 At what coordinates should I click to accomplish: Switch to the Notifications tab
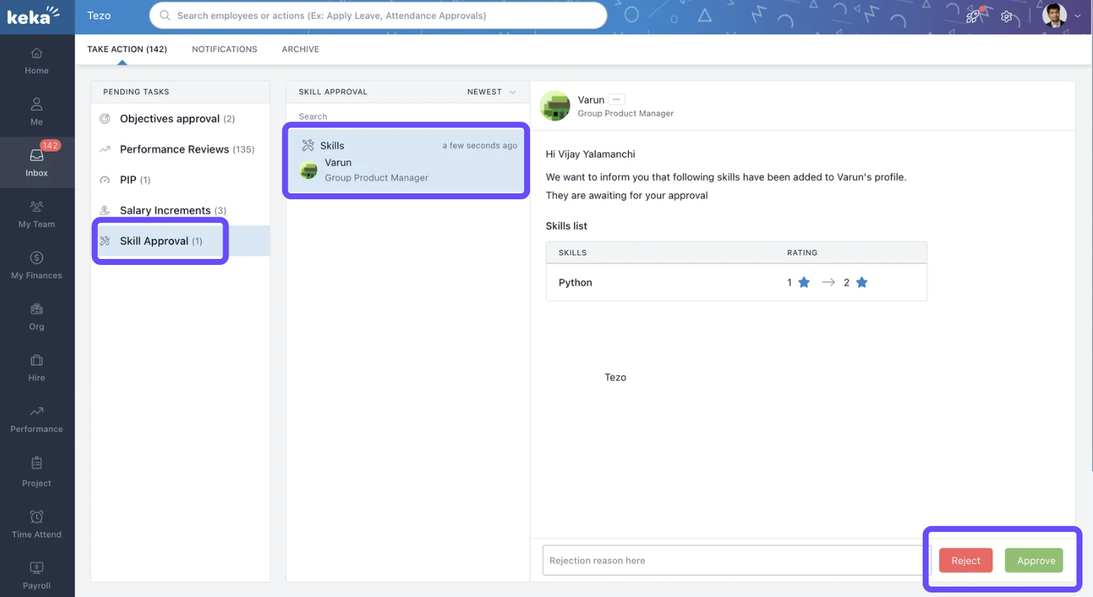224,49
